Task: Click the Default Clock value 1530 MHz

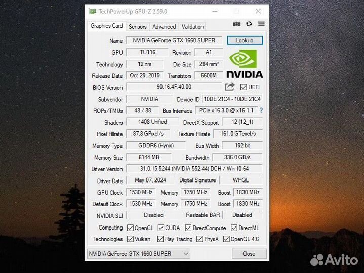Action: [x=141, y=204]
